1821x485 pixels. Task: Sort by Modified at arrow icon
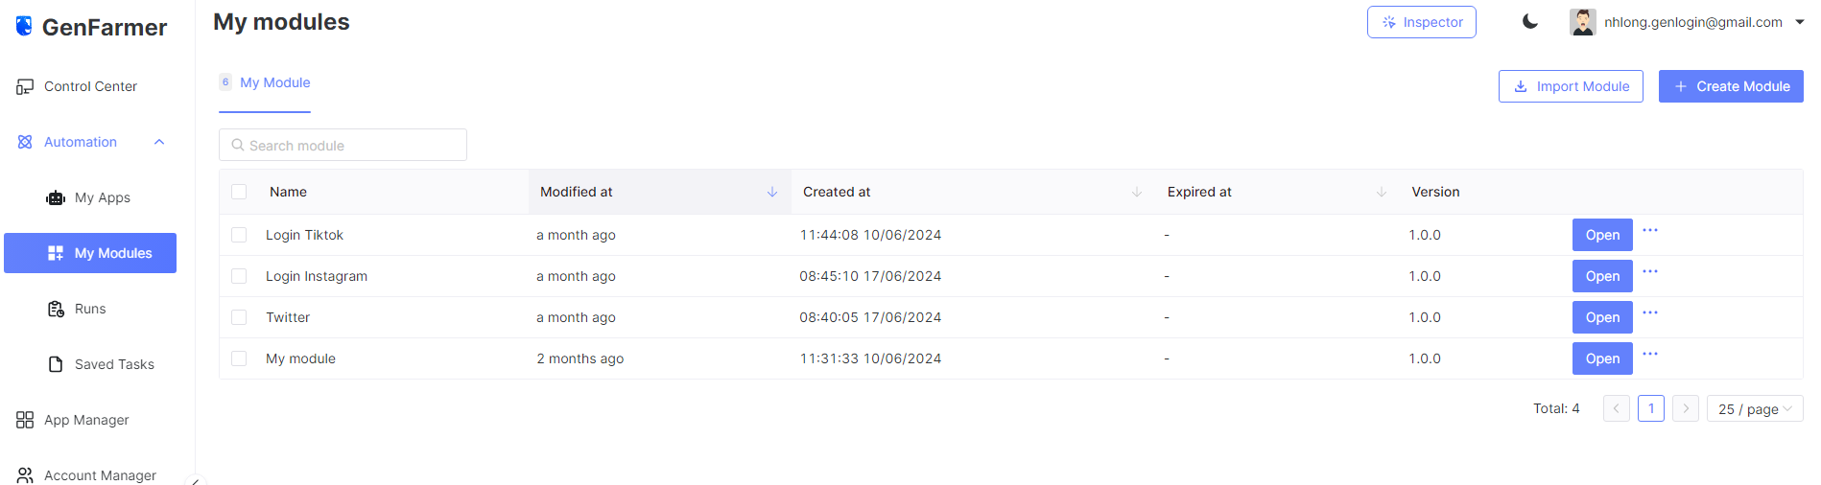coord(772,192)
